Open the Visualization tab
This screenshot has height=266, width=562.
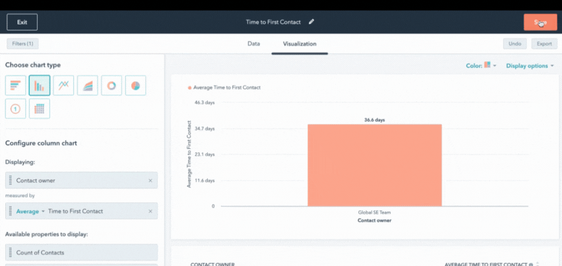tap(299, 44)
